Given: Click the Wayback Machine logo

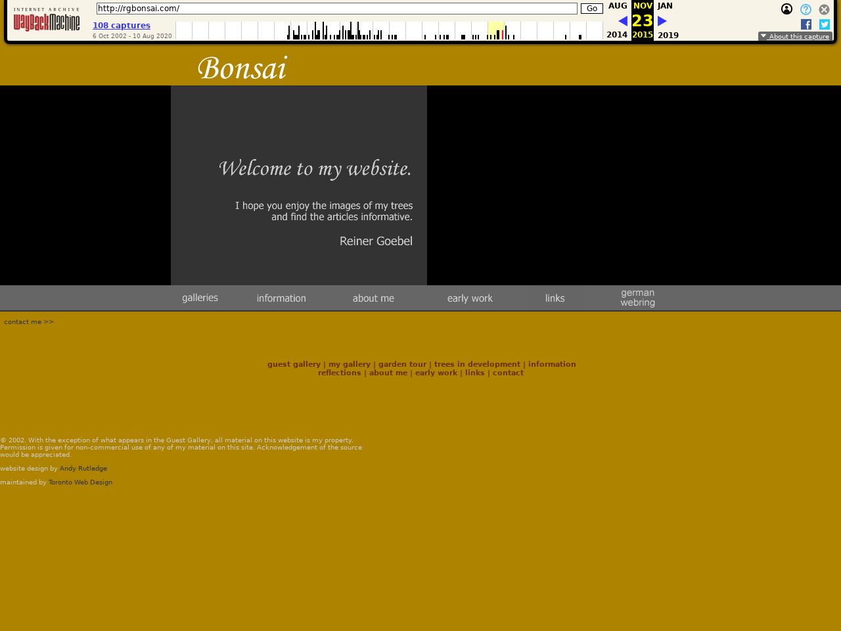Looking at the screenshot, I should click(47, 20).
